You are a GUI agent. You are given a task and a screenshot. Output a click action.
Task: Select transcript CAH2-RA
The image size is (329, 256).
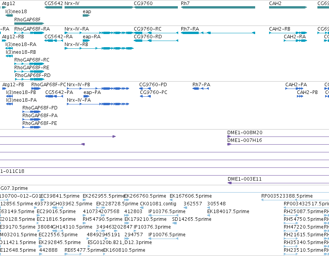(295, 36)
